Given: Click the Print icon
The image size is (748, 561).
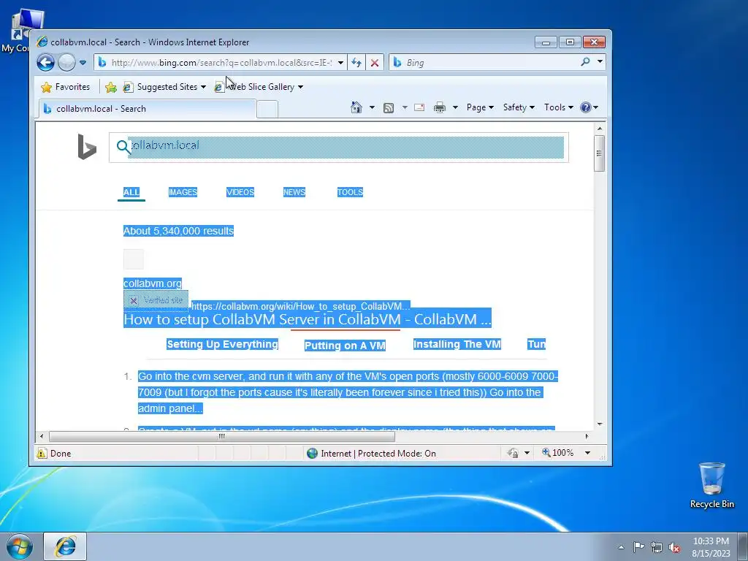Looking at the screenshot, I should (440, 108).
